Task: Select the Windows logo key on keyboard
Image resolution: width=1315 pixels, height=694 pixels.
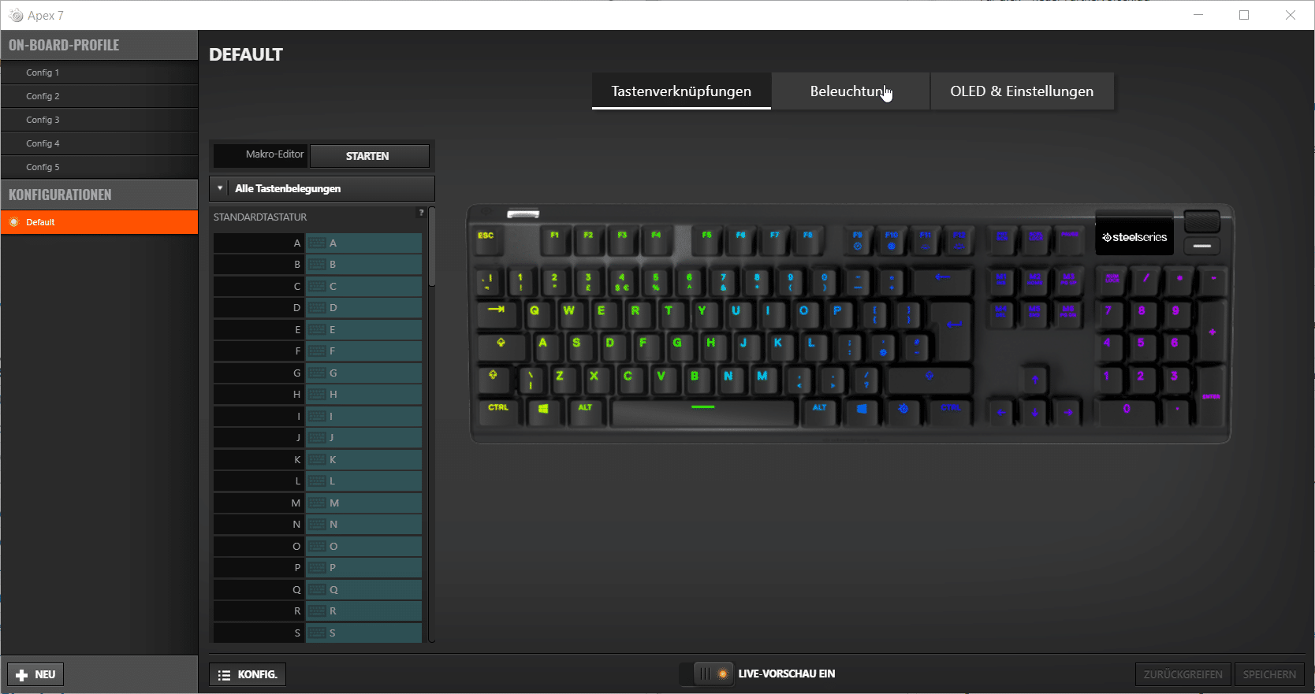Action: click(543, 411)
